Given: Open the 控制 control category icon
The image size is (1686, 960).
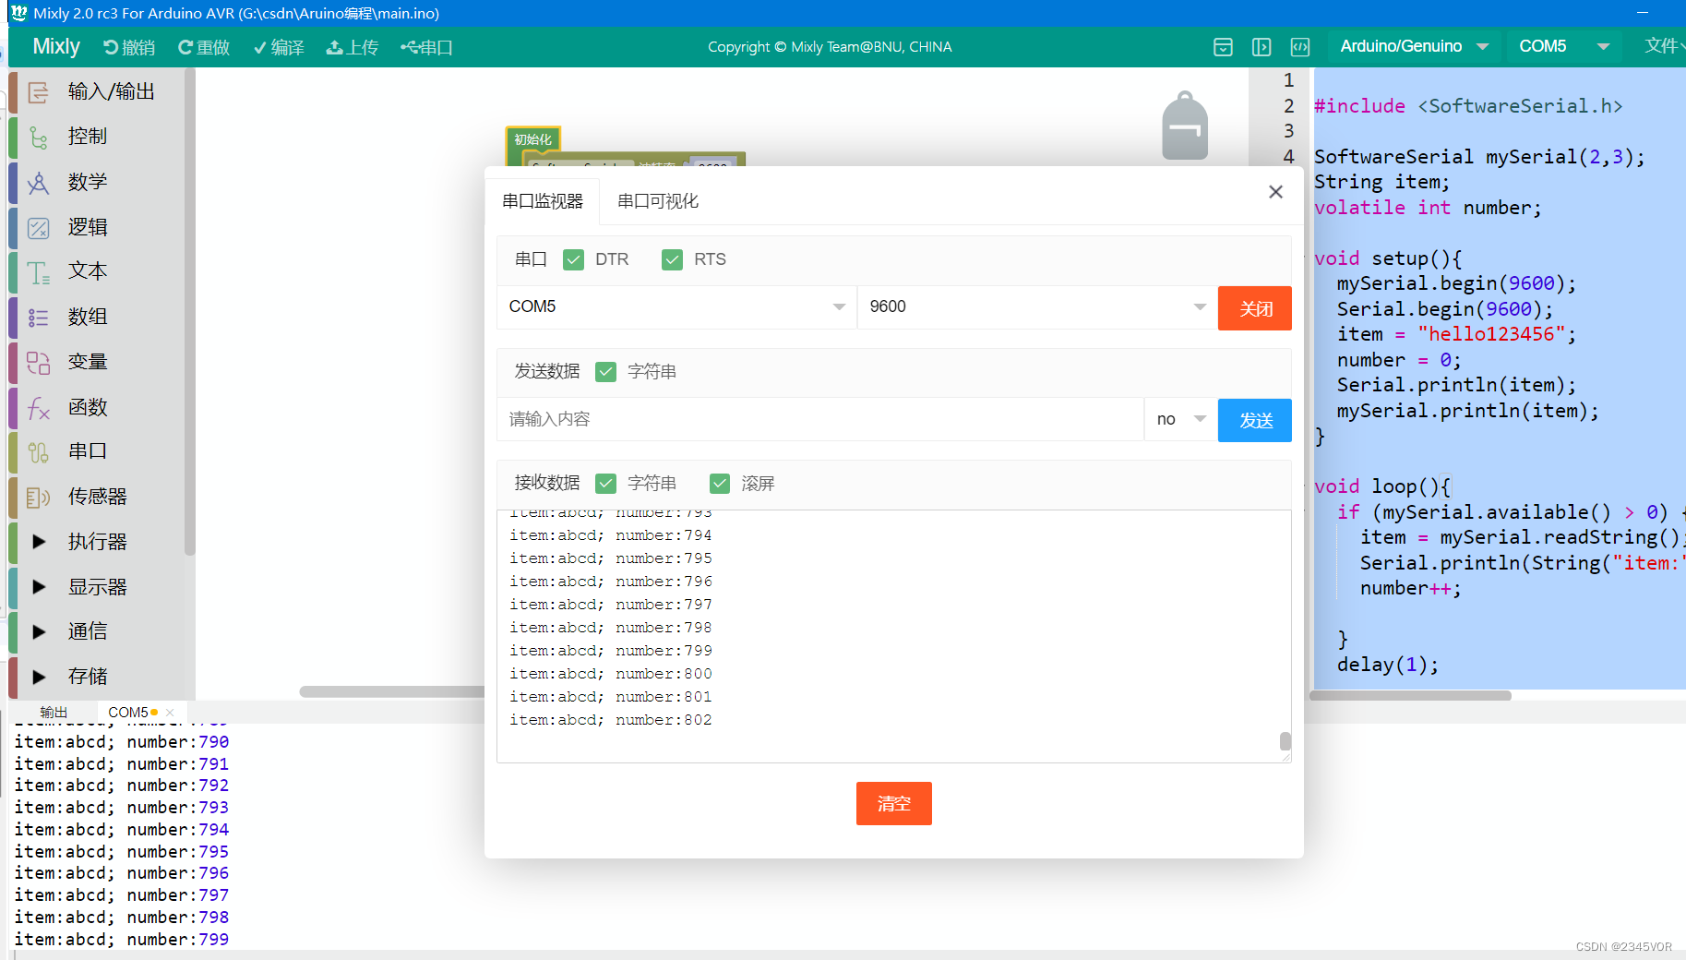Looking at the screenshot, I should click(38, 138).
